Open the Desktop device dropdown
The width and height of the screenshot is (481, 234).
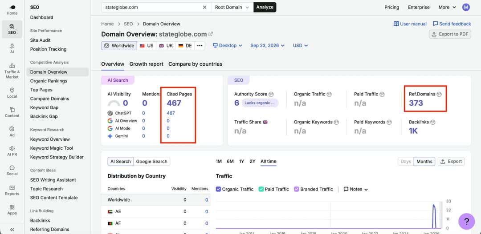tap(228, 46)
